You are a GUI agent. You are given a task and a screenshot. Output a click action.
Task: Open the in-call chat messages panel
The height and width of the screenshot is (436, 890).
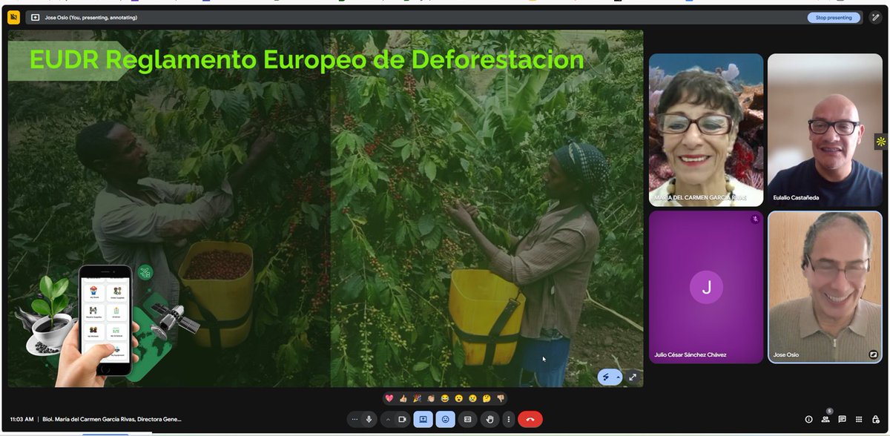[x=842, y=419]
